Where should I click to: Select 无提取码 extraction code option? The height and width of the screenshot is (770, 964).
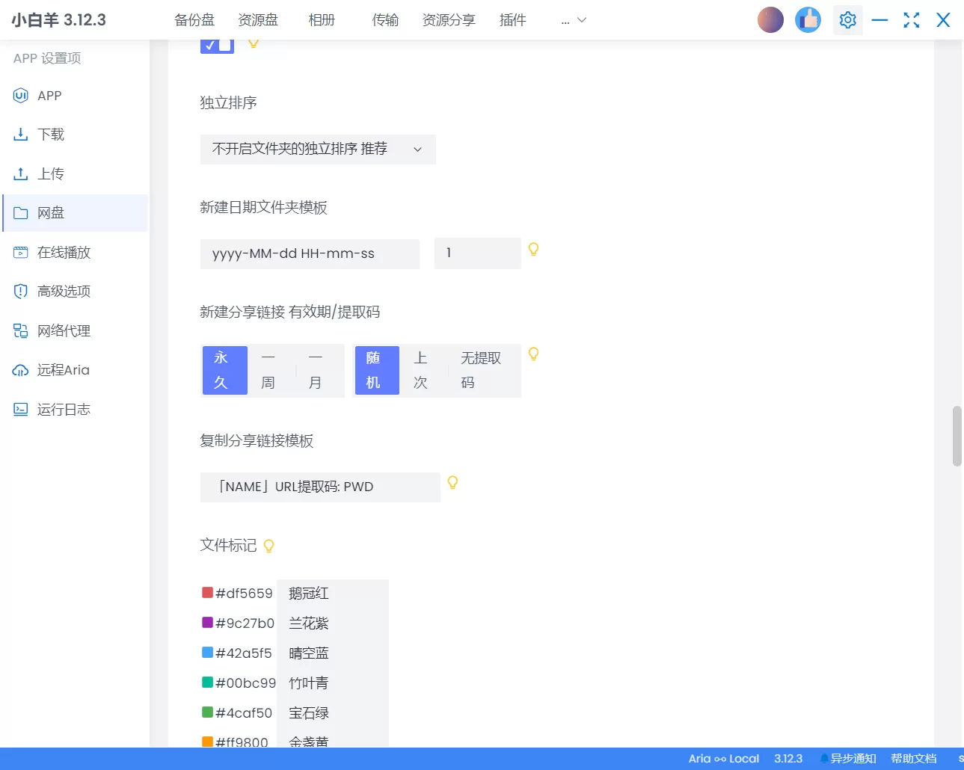[480, 370]
